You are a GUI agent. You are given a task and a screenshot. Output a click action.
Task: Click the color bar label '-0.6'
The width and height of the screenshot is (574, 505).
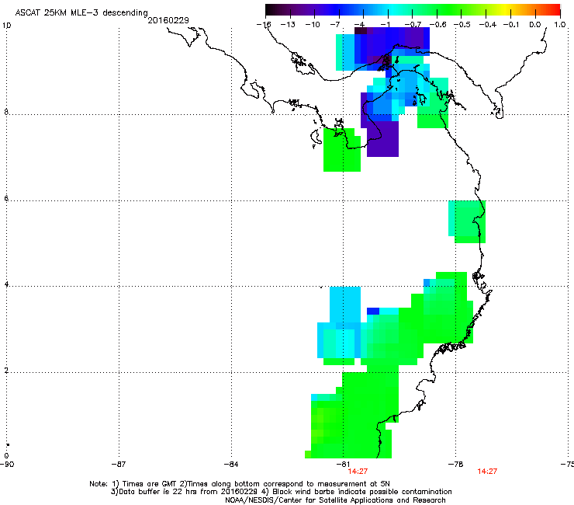pyautogui.click(x=437, y=25)
